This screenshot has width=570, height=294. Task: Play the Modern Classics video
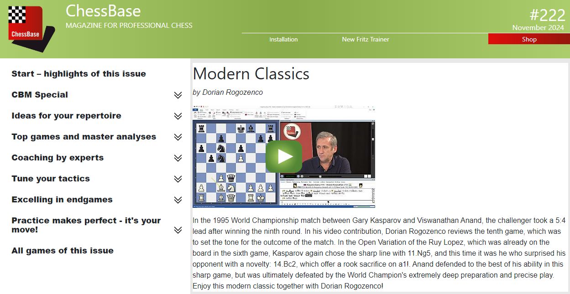click(283, 156)
